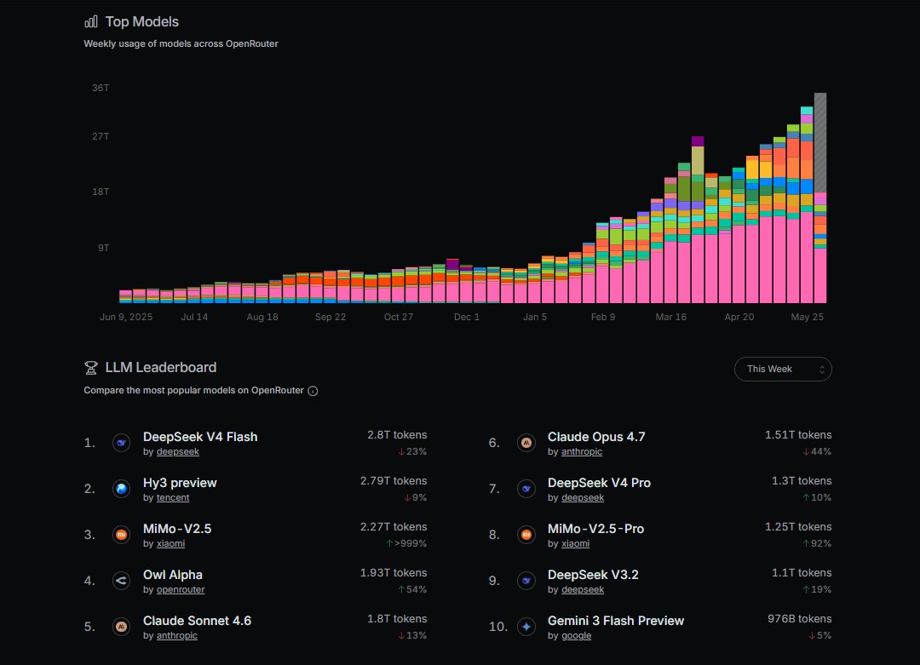Follow the deepseek link under DeepSeek V3.2

click(583, 590)
